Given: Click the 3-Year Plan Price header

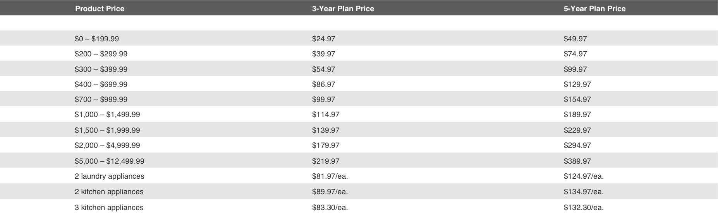Looking at the screenshot, I should point(343,8).
